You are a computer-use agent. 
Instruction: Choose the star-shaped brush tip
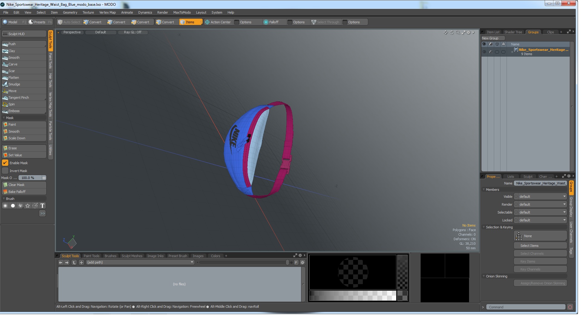28,206
